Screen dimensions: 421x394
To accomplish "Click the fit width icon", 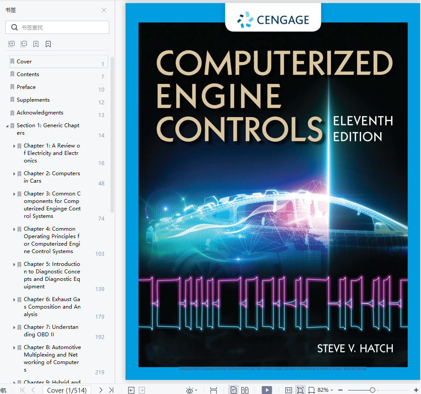I will click(x=311, y=390).
